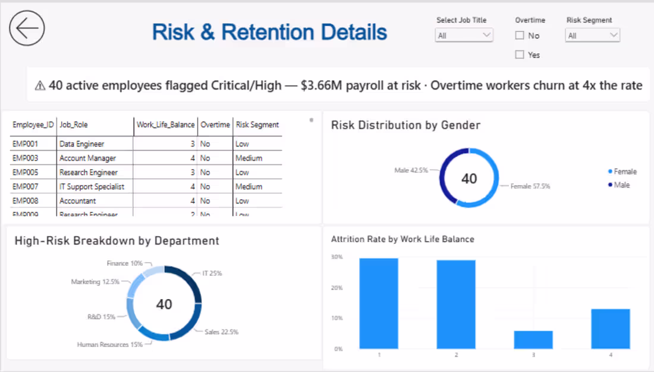Sort table by Employee_ID column header
The width and height of the screenshot is (654, 372).
tap(33, 125)
